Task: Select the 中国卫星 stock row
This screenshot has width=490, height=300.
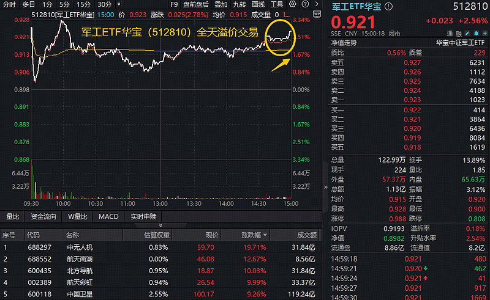Action: [x=161, y=294]
